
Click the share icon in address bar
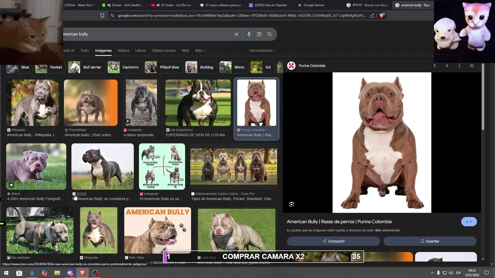[372, 15]
